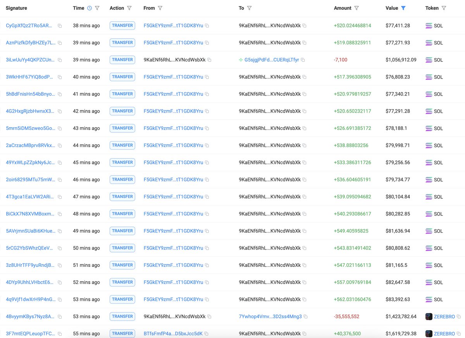
Task: Click the clock icon beside the Time header
Action: point(90,8)
